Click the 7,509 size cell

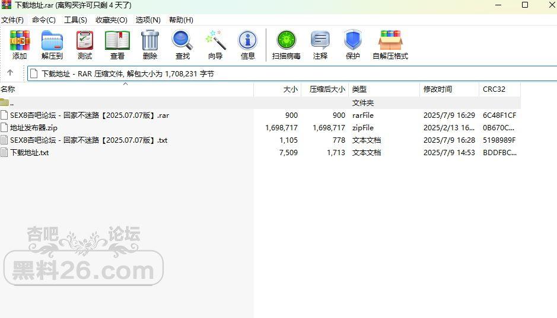coord(288,152)
